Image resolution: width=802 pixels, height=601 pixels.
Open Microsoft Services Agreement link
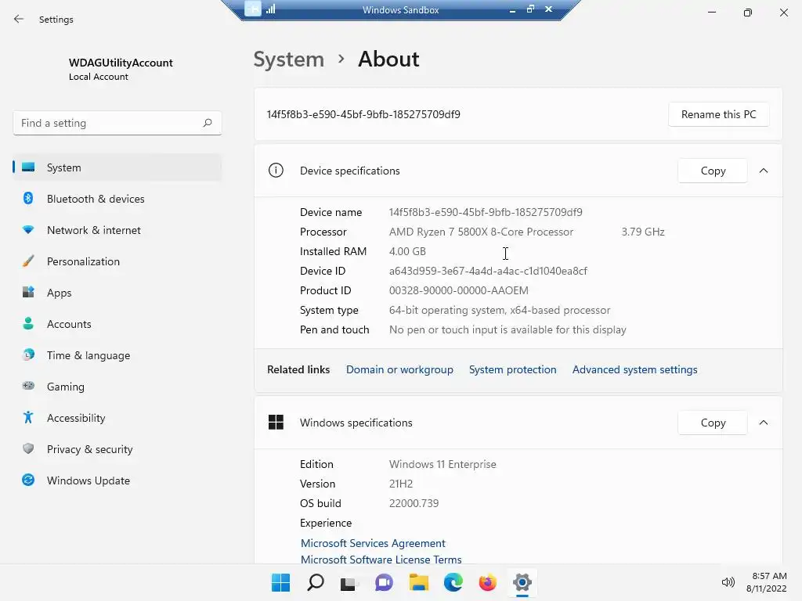(373, 543)
